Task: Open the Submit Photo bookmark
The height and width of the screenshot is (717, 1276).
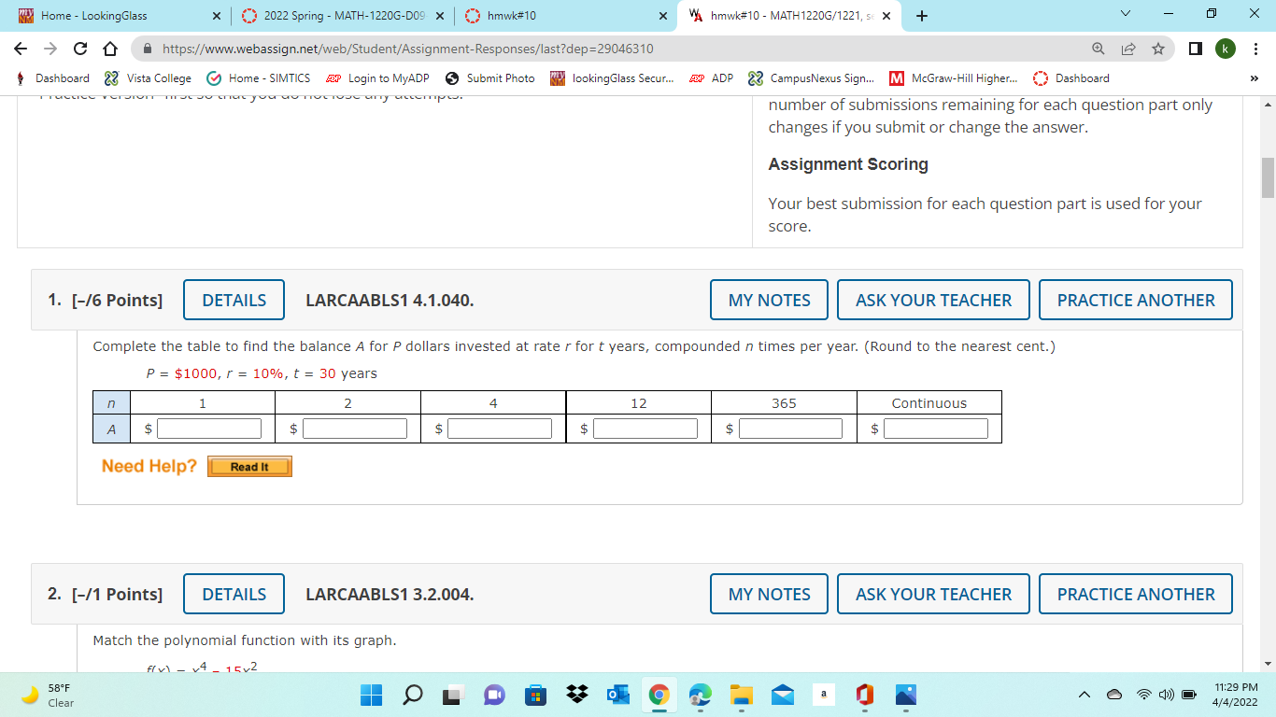Action: point(490,78)
